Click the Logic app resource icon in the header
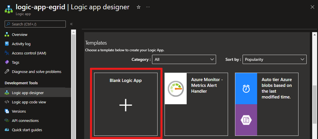The width and height of the screenshot is (318, 139). click(9, 9)
